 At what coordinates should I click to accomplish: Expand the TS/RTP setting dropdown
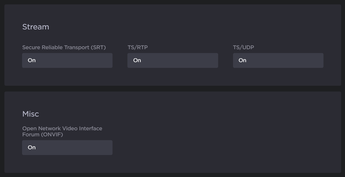tap(173, 60)
